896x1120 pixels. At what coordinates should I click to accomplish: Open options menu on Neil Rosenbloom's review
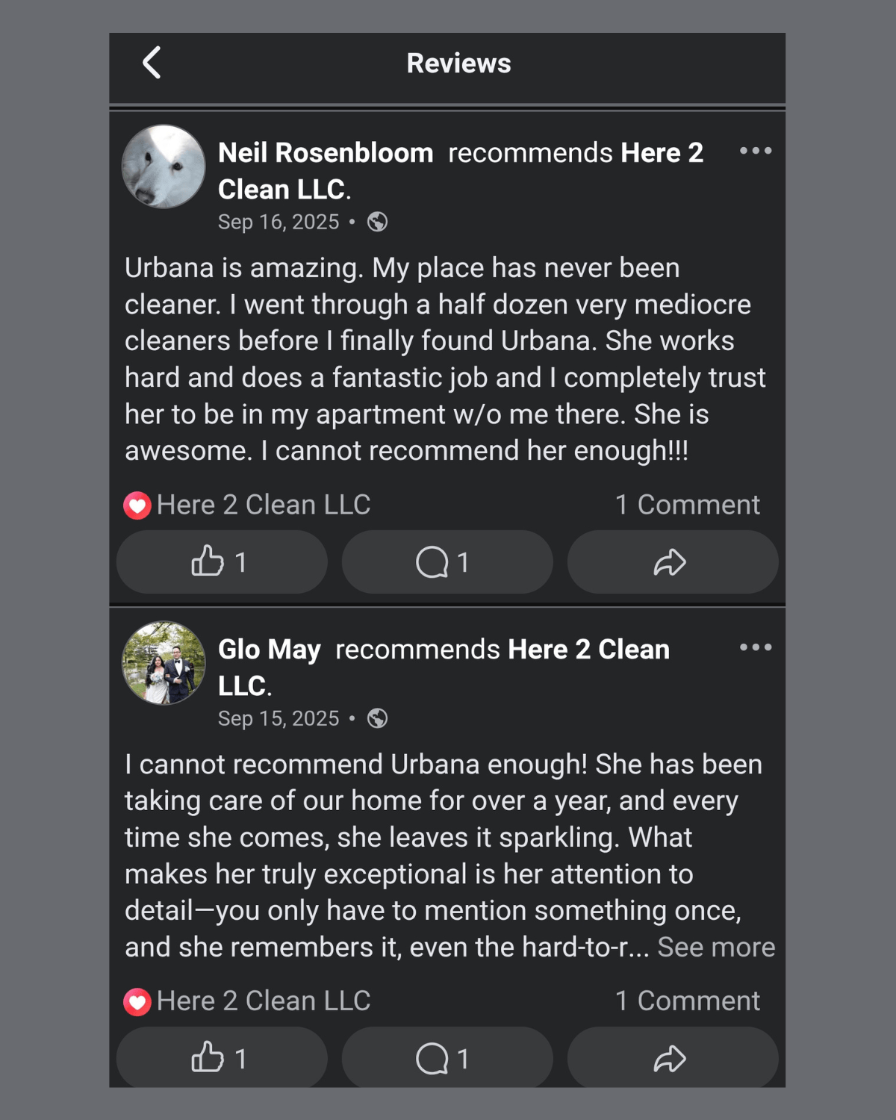click(756, 151)
